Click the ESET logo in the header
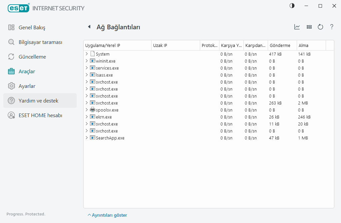Viewport: 341px width, 223px height. (18, 8)
